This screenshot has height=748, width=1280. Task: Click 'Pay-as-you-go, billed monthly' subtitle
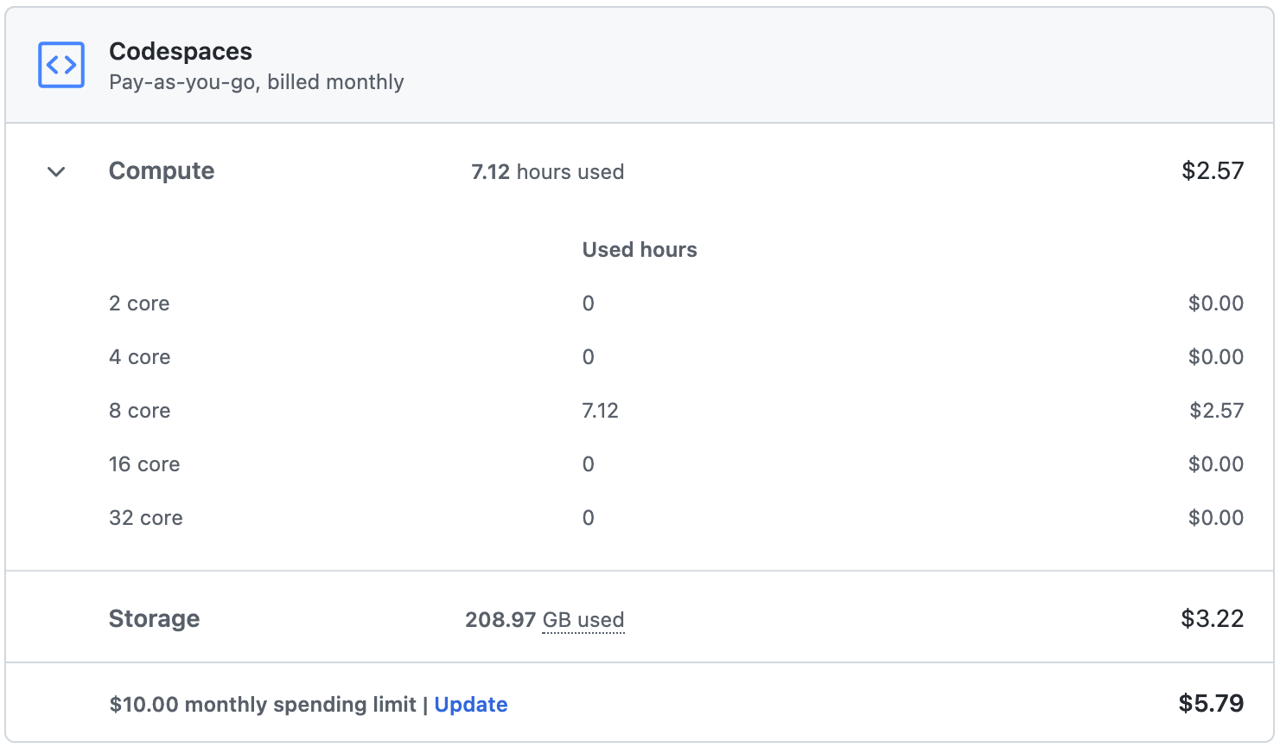[257, 82]
